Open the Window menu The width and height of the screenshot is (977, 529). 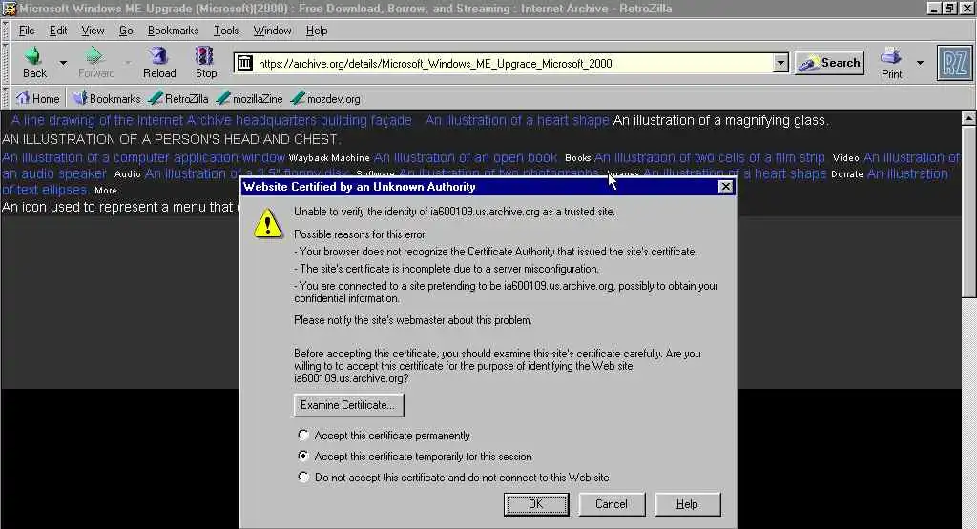(x=272, y=31)
